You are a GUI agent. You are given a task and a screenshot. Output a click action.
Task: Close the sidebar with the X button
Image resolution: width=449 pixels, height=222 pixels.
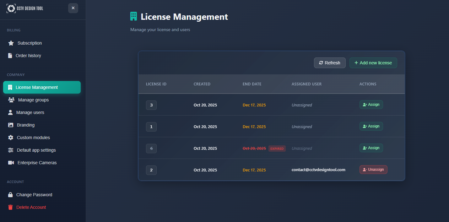73,8
